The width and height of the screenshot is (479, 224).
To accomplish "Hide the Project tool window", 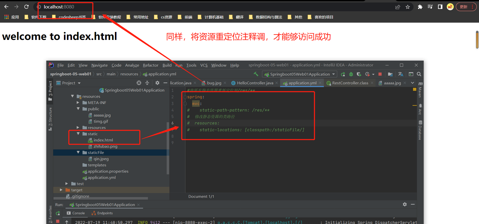I will [165, 83].
